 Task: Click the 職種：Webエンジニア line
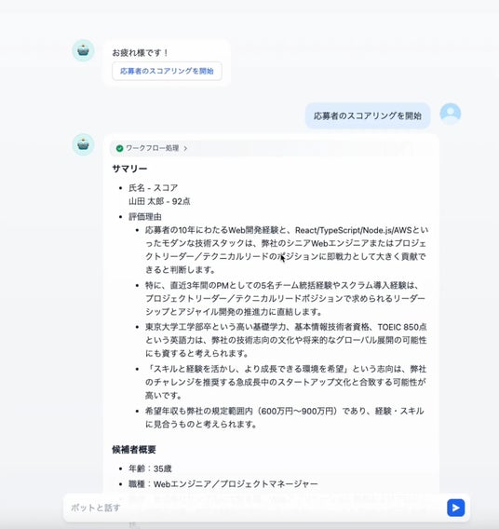click(x=223, y=483)
